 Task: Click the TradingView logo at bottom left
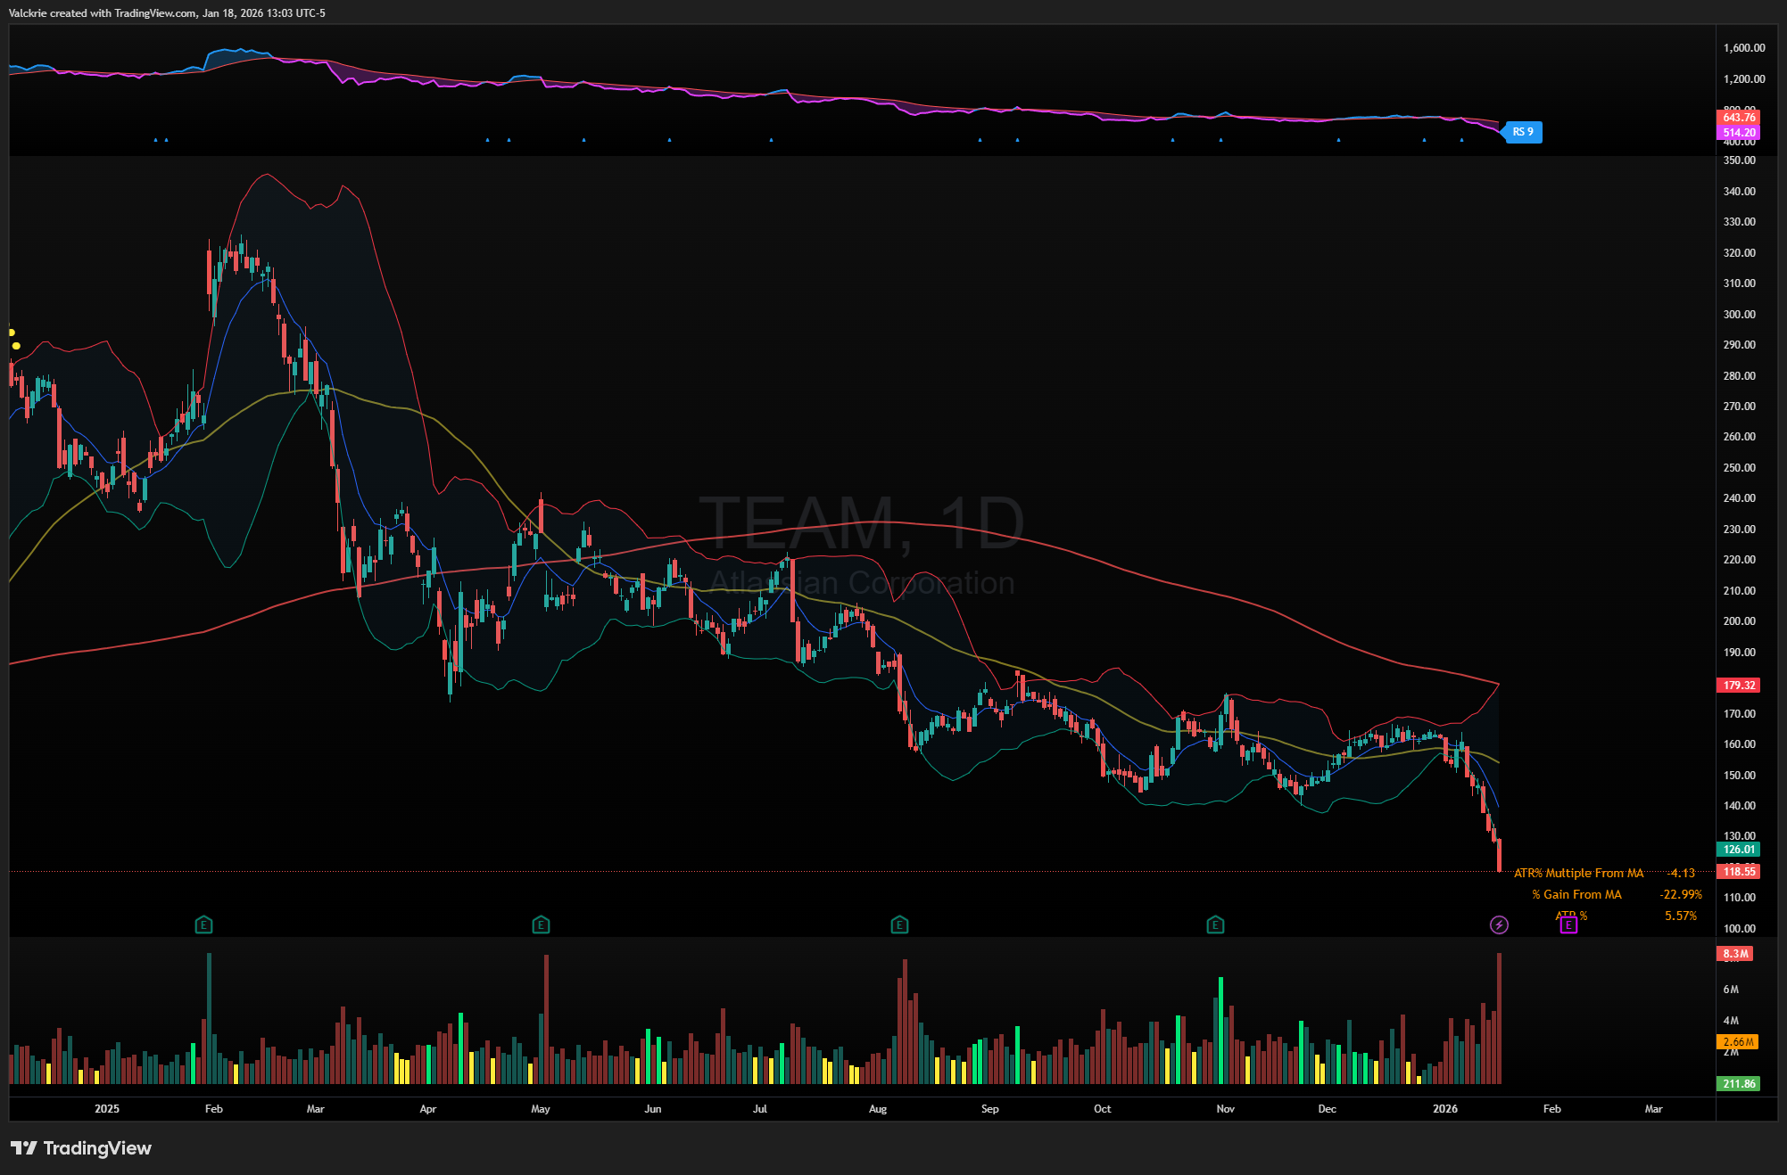click(x=81, y=1148)
